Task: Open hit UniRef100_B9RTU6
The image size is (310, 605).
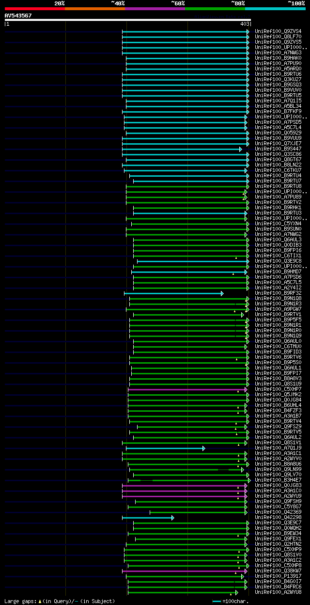Action: click(x=278, y=74)
